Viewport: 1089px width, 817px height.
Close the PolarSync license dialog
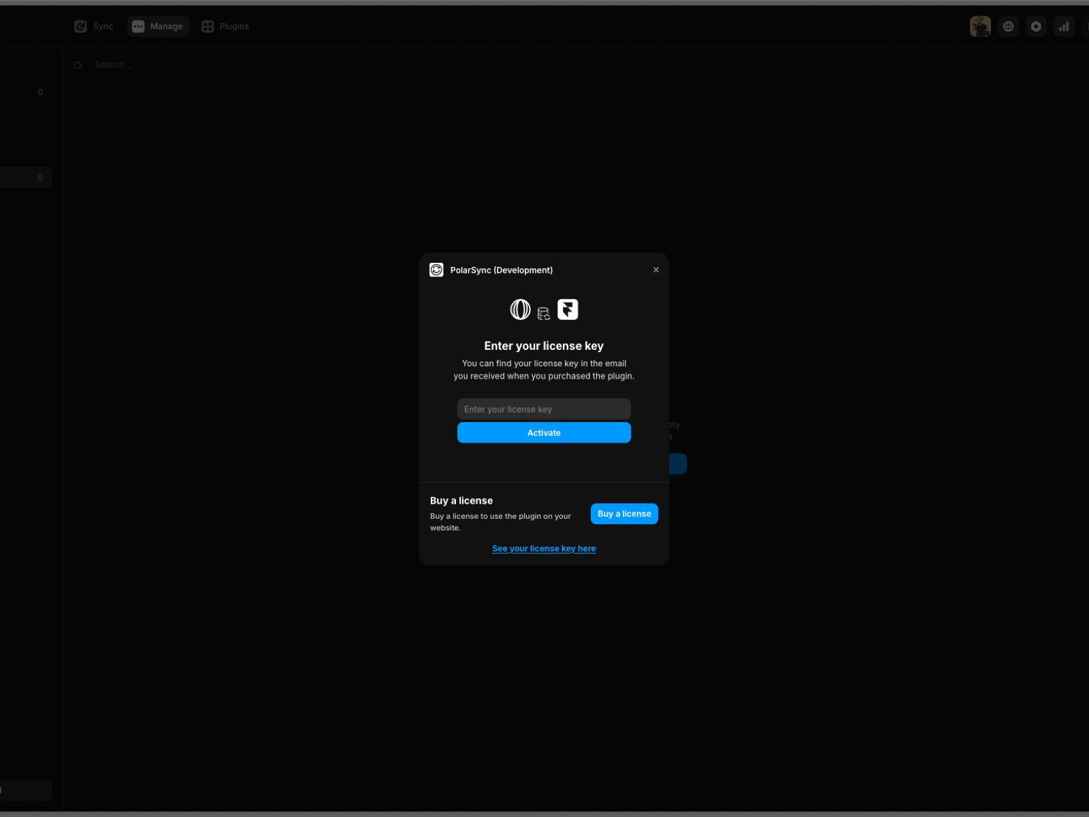pos(656,270)
